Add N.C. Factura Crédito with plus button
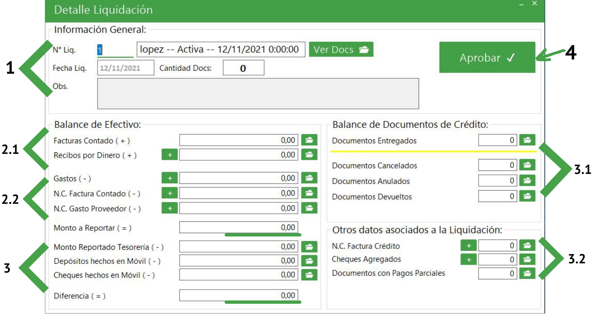 pos(468,246)
